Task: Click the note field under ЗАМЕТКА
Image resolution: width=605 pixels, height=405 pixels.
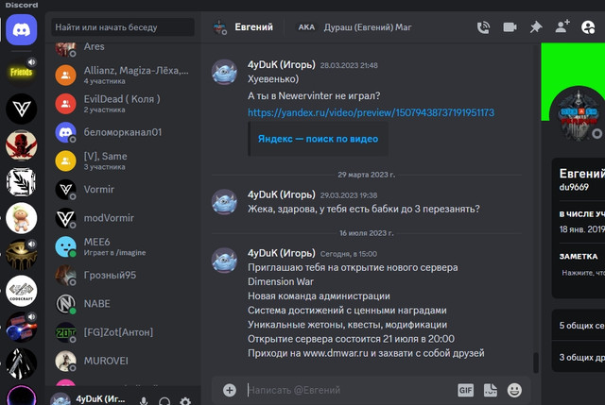Action: click(582, 273)
